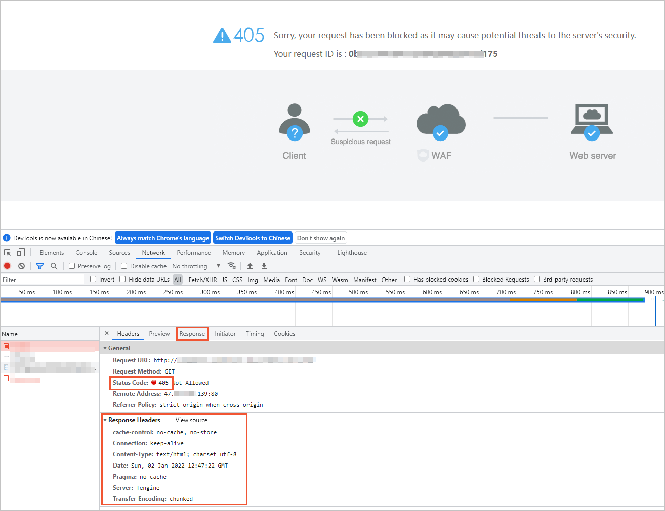Screen dimensions: 665x511
Task: Filter by WS requests
Action: [322, 280]
